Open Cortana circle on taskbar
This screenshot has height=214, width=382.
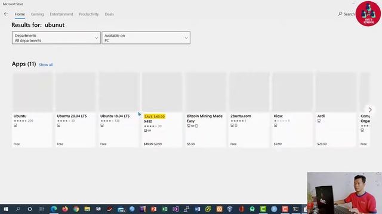pos(30,209)
